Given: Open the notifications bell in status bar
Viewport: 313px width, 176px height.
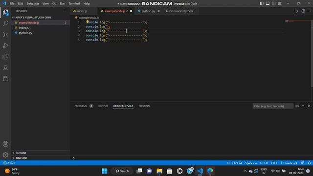Looking at the screenshot, I should [x=309, y=163].
